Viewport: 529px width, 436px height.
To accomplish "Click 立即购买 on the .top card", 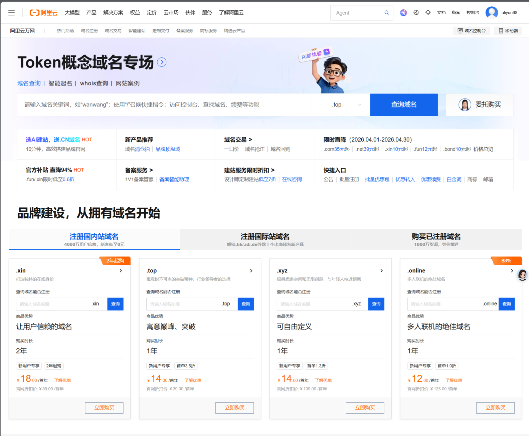I will click(x=234, y=408).
